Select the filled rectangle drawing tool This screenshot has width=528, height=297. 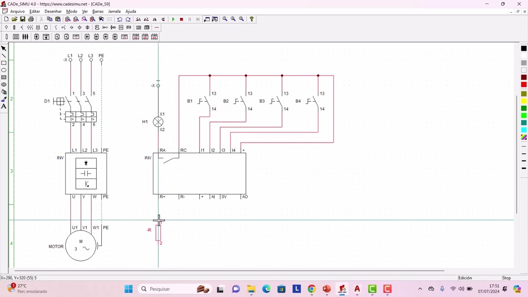[x=4, y=77]
